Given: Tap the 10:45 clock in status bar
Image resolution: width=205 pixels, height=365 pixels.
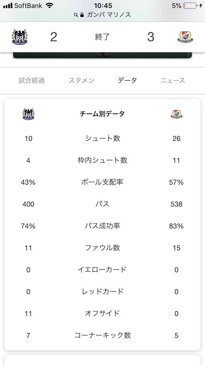Looking at the screenshot, I should point(103,6).
